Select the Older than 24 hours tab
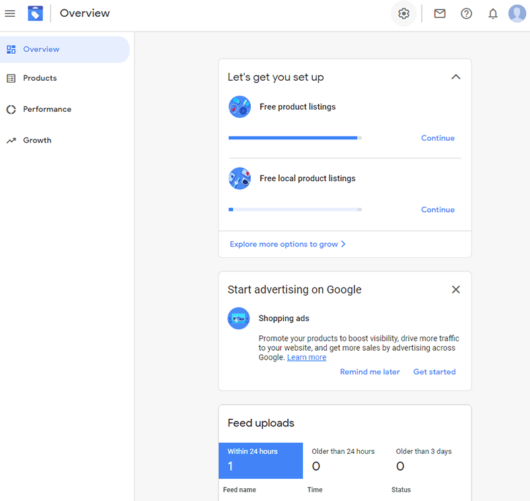The width and height of the screenshot is (530, 501). [345, 461]
